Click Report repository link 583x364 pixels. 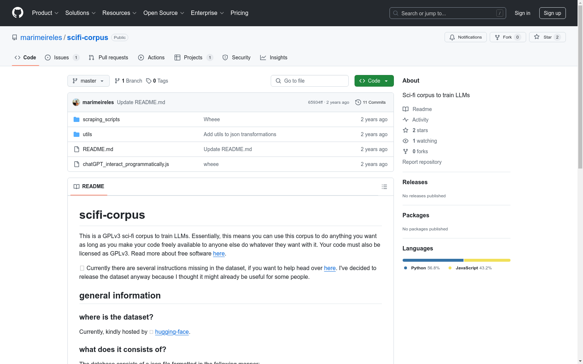pos(422,162)
